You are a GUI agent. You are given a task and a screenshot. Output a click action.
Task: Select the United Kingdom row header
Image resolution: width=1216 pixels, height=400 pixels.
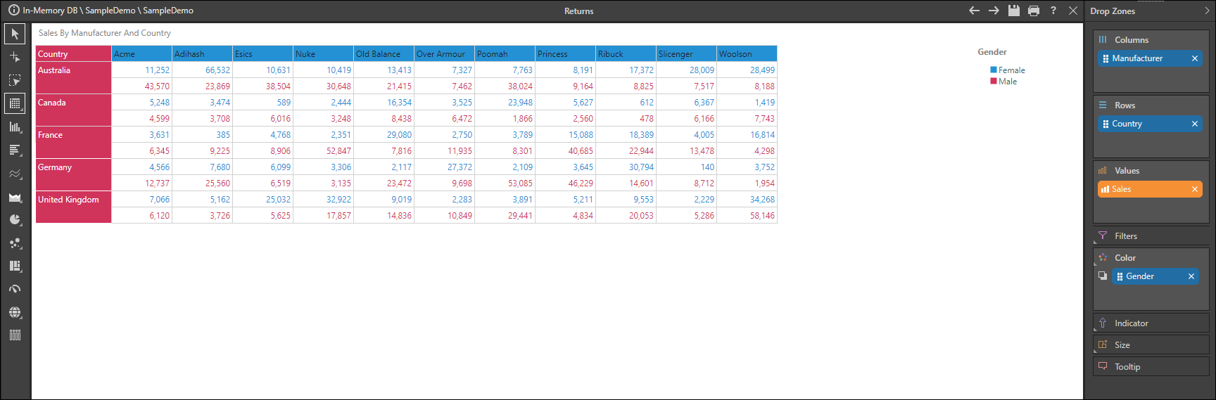pyautogui.click(x=74, y=207)
